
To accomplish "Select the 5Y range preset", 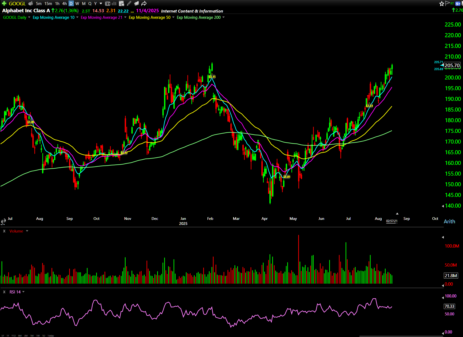I will (3, 336).
